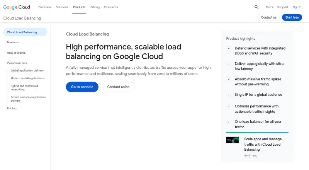The height and width of the screenshot is (170, 309).
Task: Open Modern and AI applications item
Action: [x=27, y=78]
